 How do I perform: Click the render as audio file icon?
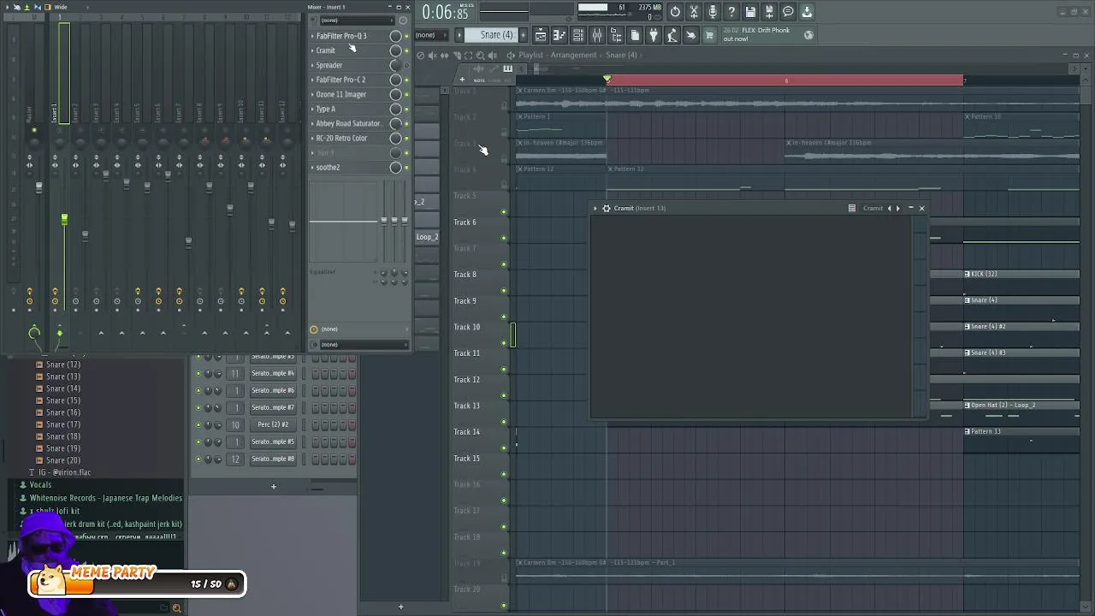click(x=769, y=12)
